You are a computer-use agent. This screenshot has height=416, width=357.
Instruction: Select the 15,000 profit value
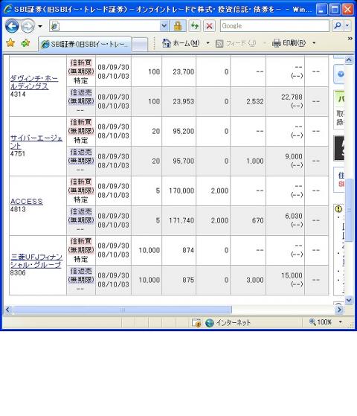coord(292,275)
